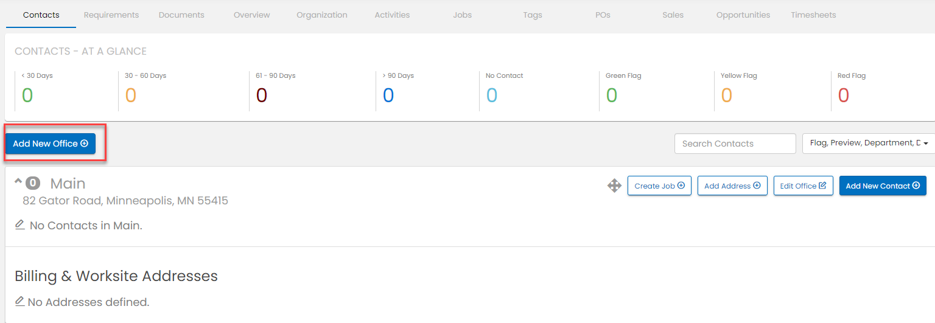Open the Opportunities tab
The height and width of the screenshot is (323, 935).
coord(743,15)
